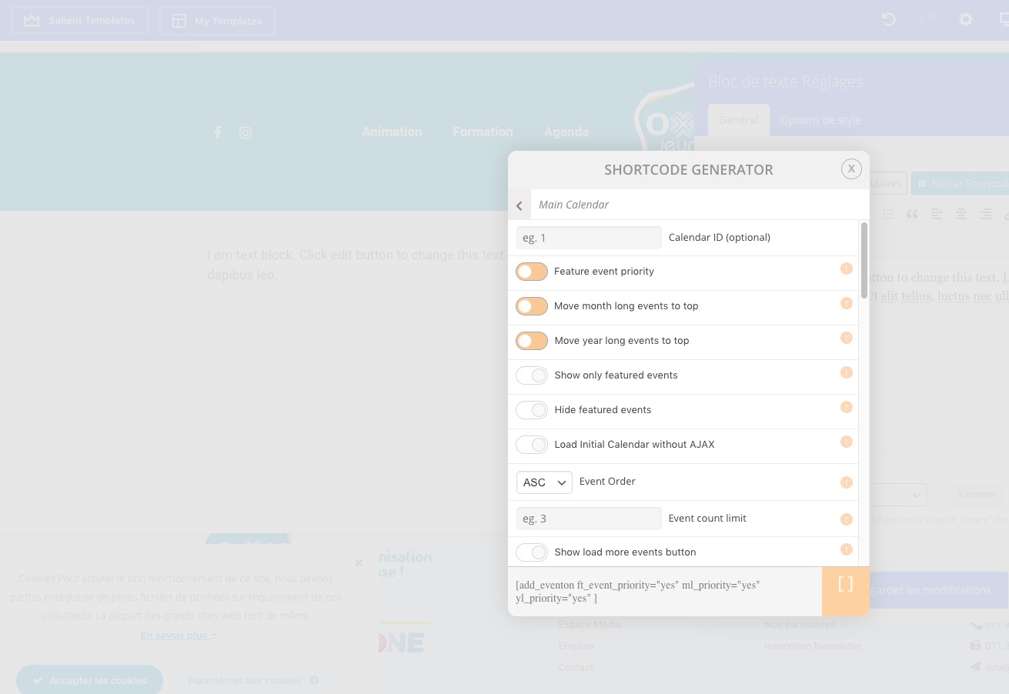Open the Agenda menu item
The image size is (1009, 694).
point(566,132)
